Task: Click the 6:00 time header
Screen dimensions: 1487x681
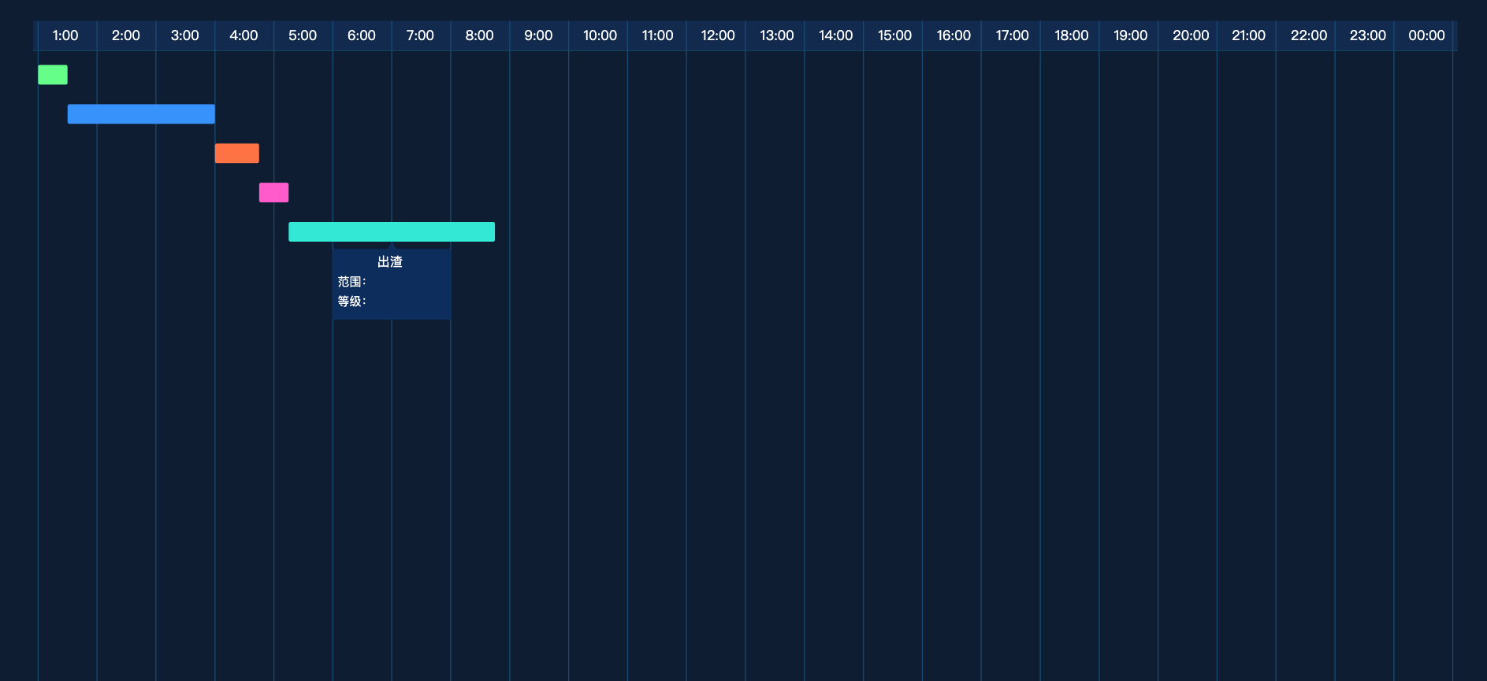Action: pos(362,35)
